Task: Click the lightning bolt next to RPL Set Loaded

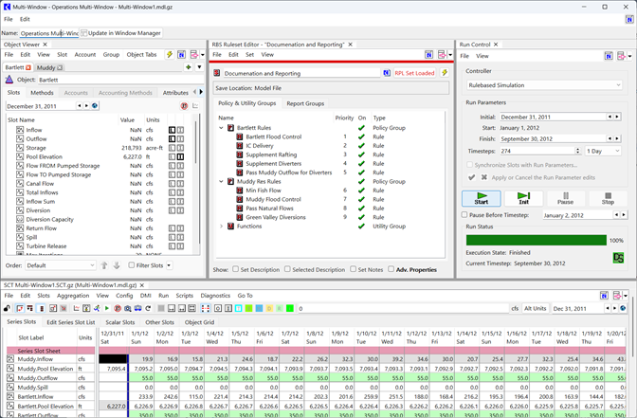Action: point(443,72)
